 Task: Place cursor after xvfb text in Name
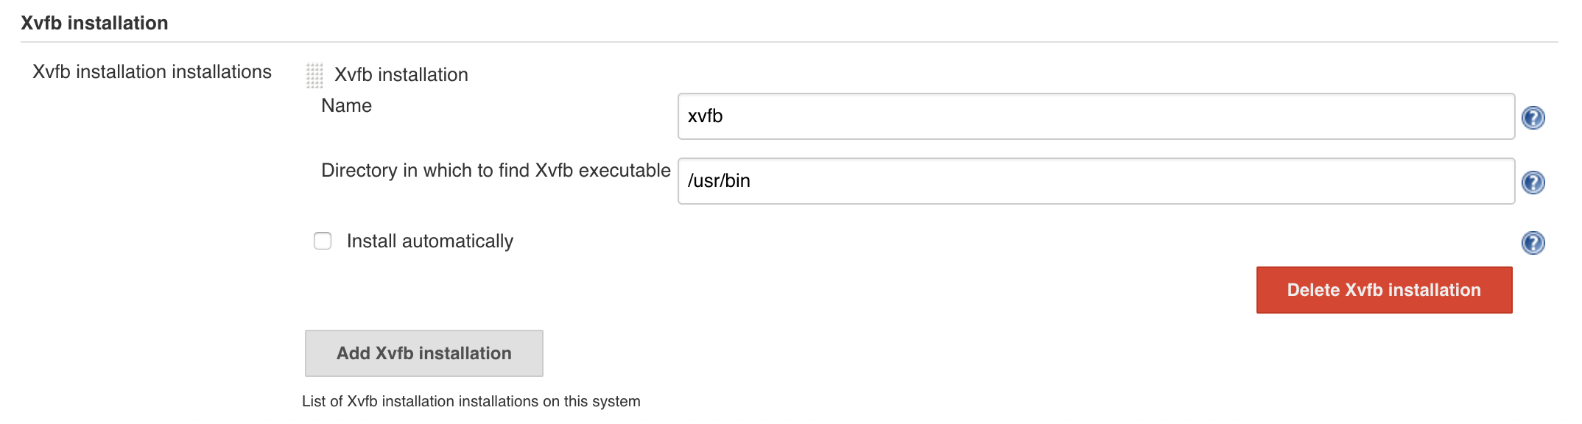tap(725, 116)
